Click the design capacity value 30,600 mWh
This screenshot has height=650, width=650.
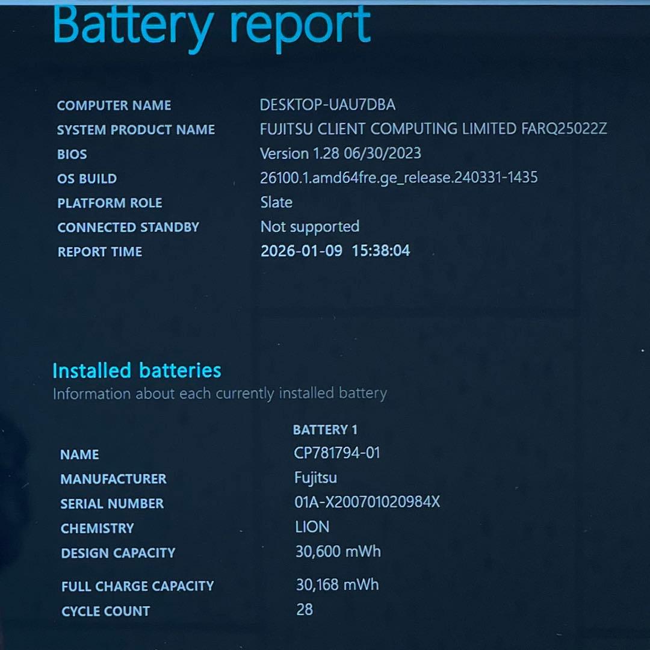coord(338,552)
